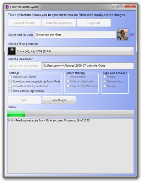Close the Flickr Metadata Synchr window

[x=130, y=6]
